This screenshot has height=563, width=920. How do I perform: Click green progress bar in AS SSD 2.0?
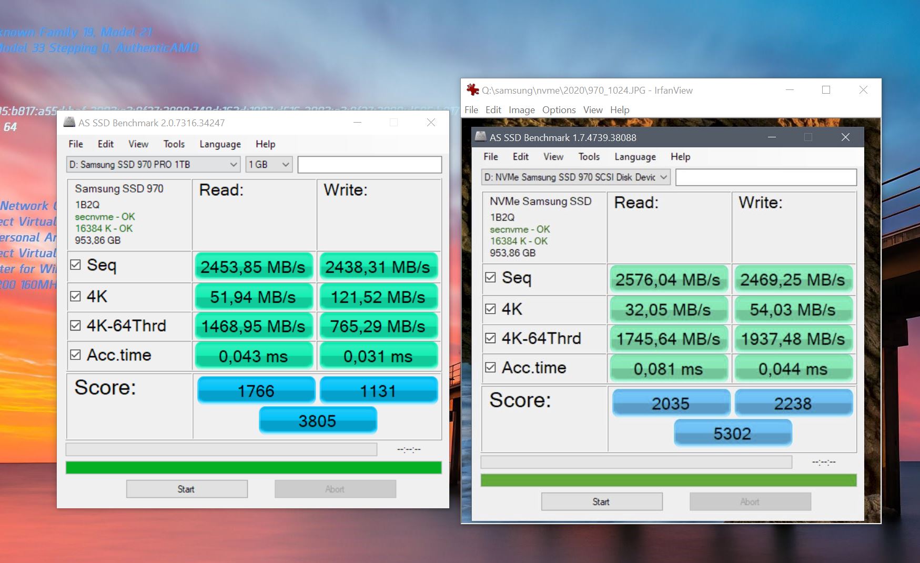pos(254,468)
